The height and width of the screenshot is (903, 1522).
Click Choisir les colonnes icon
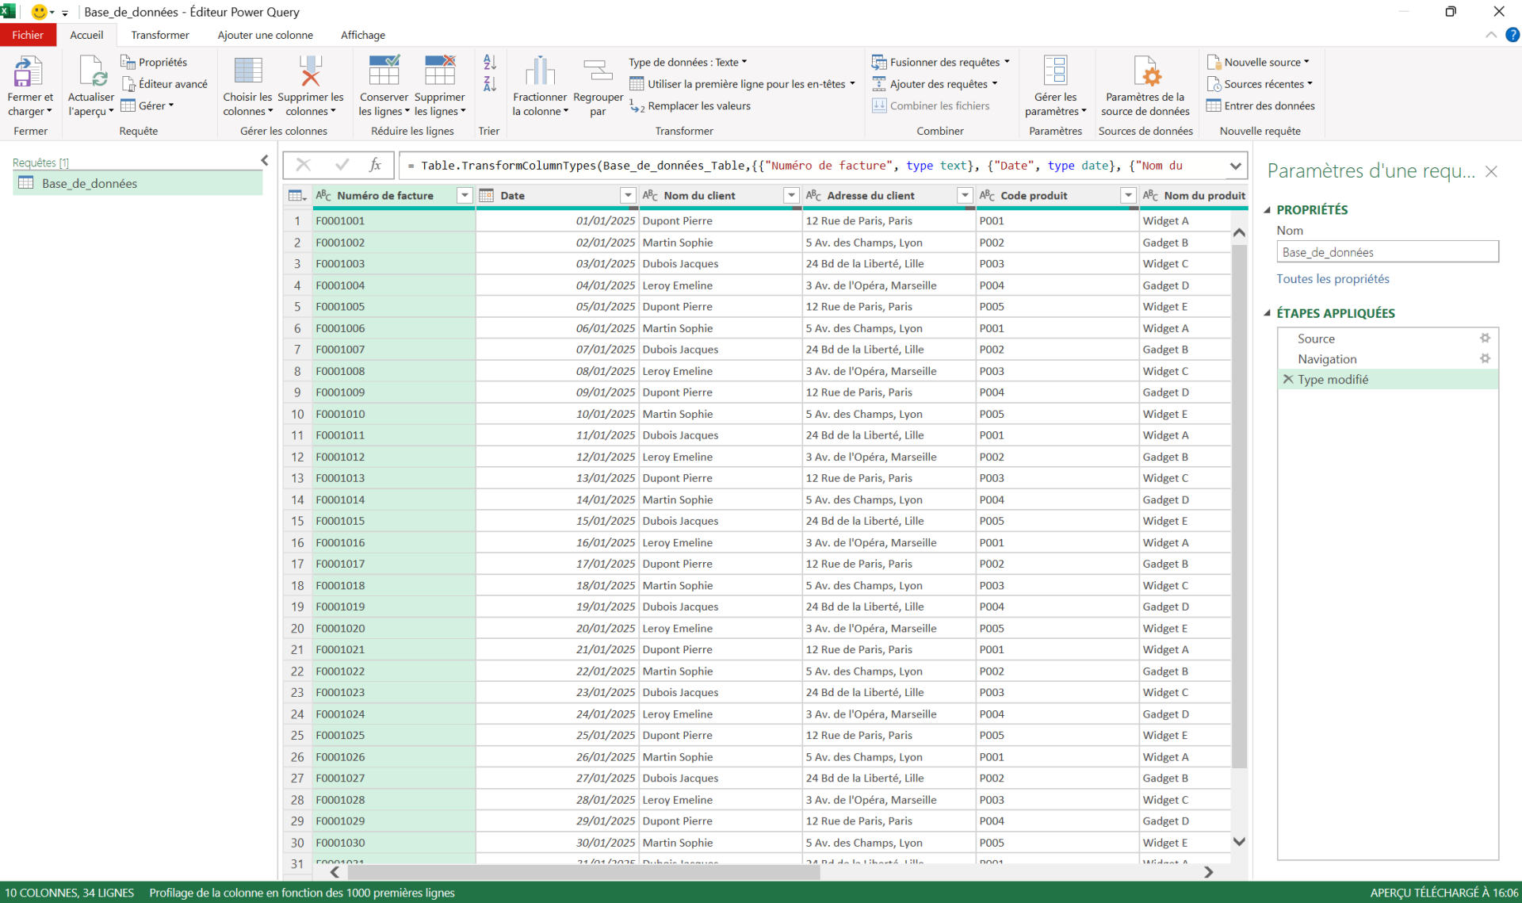coord(248,72)
